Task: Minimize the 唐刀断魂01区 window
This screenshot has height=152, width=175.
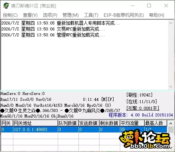Action: (132, 6)
